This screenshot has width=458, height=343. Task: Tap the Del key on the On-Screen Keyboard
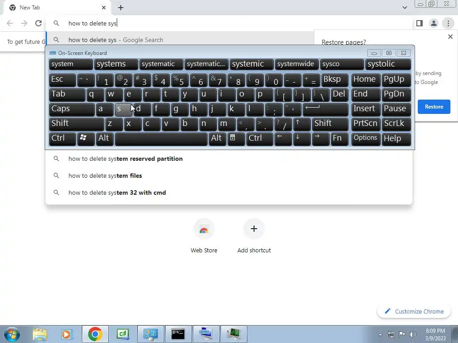pyautogui.click(x=339, y=95)
